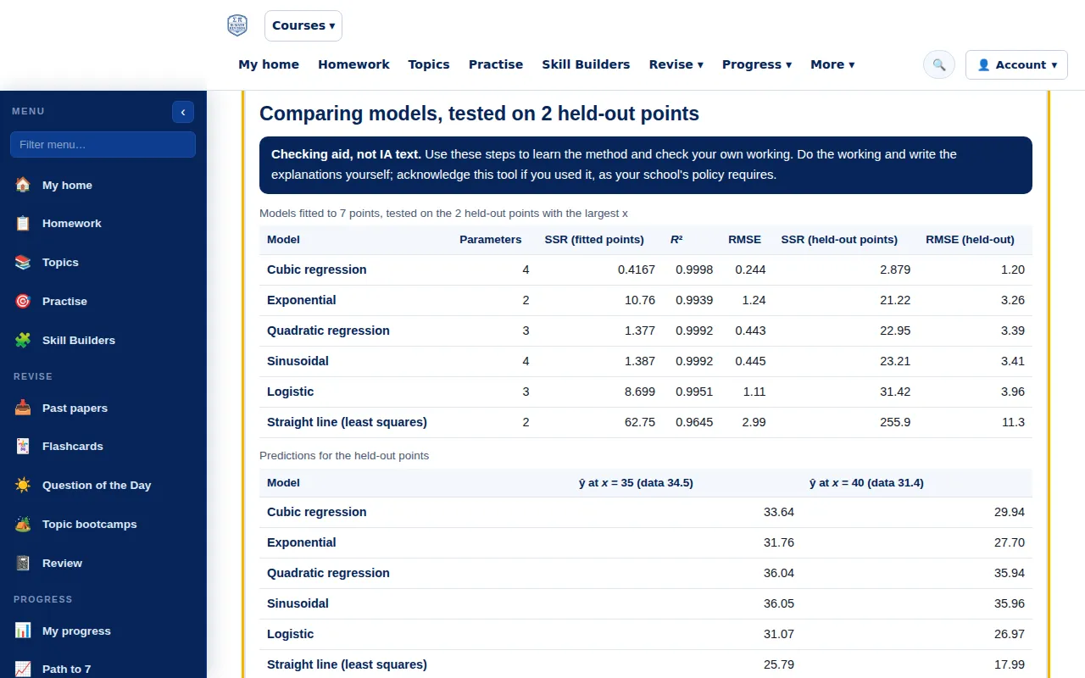Image resolution: width=1085 pixels, height=678 pixels.
Task: Click the Straight line held-out SSR value 255.9
Action: [895, 422]
